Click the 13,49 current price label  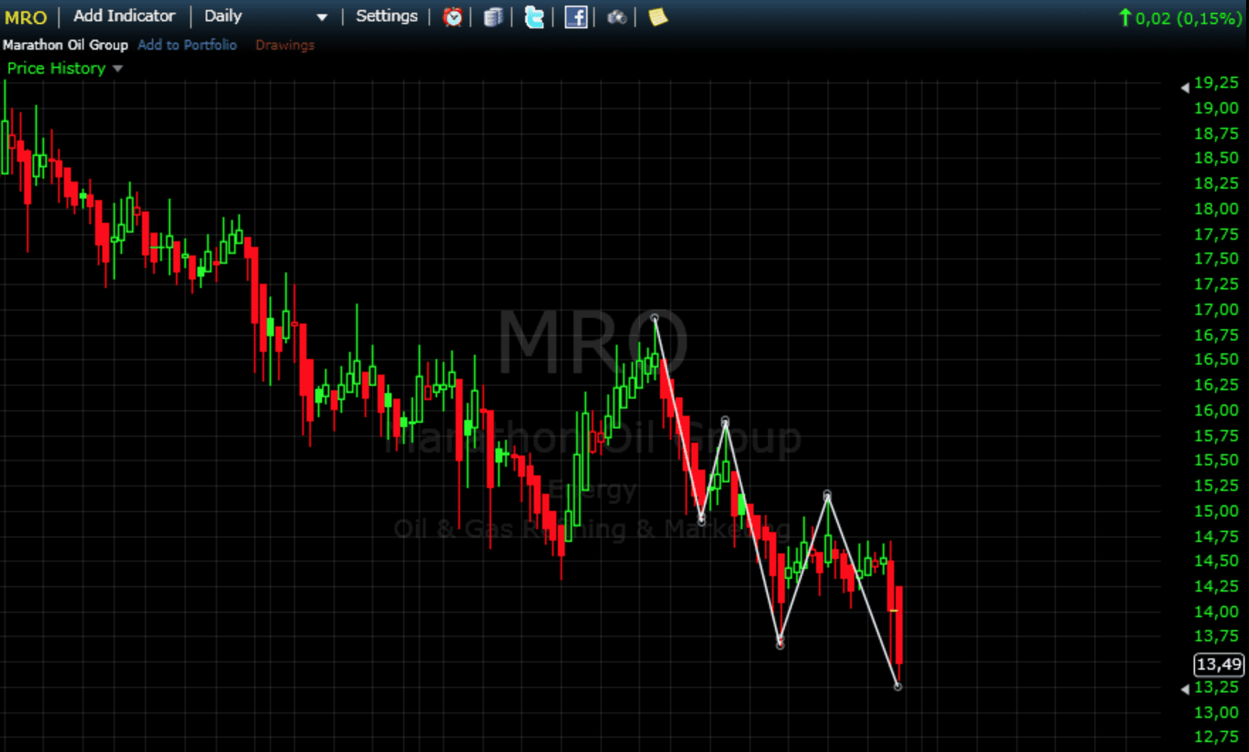click(x=1218, y=664)
